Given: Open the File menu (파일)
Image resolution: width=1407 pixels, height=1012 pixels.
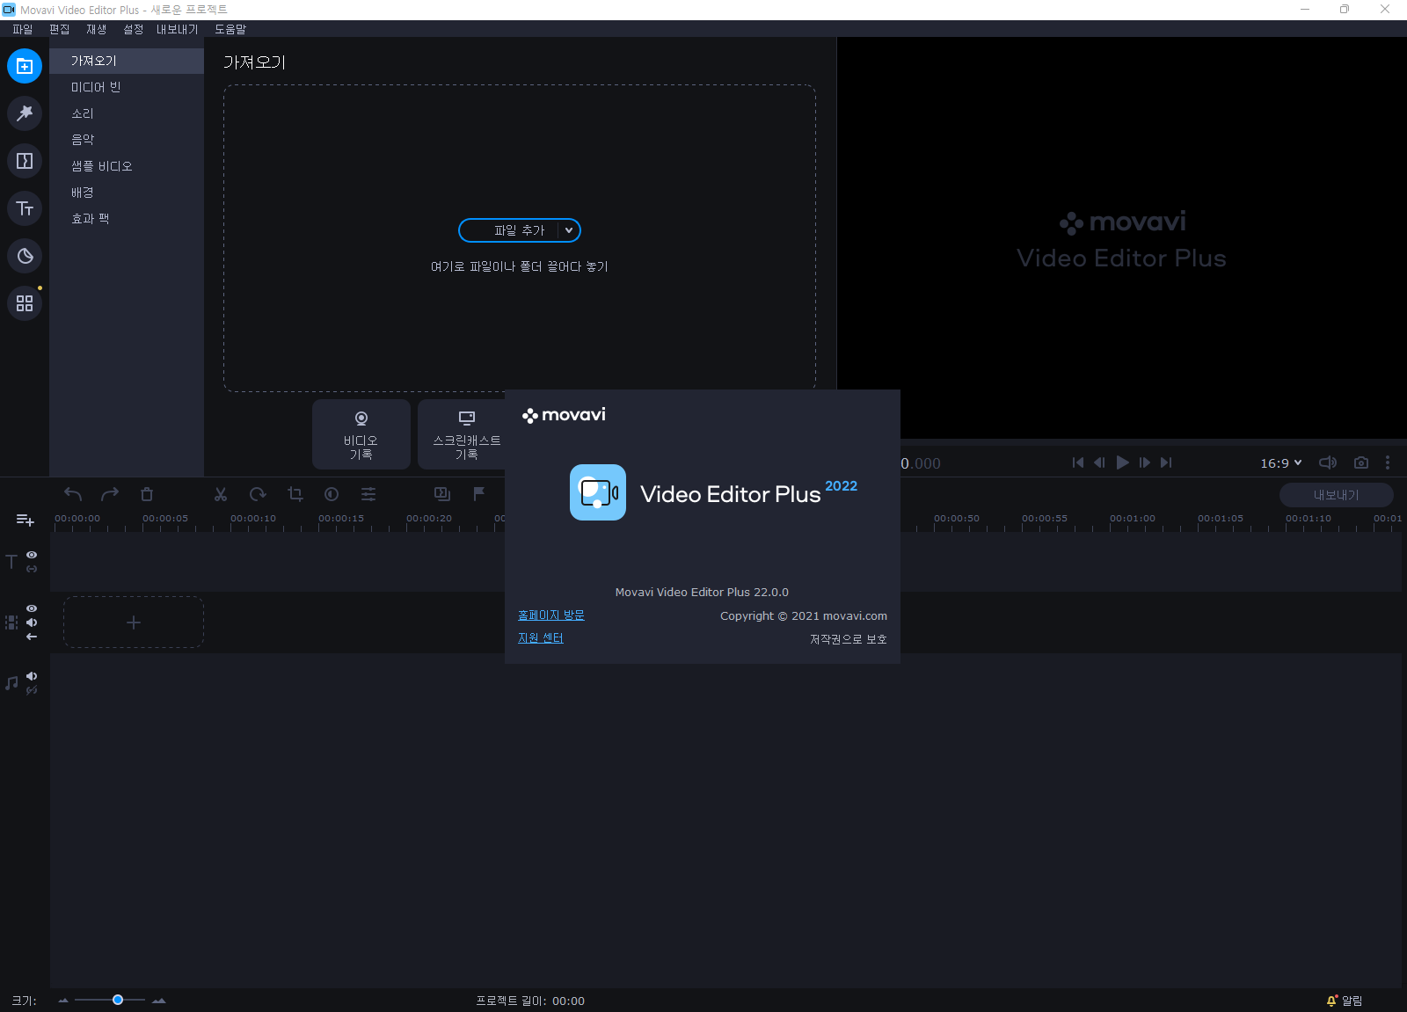Looking at the screenshot, I should coord(23,29).
